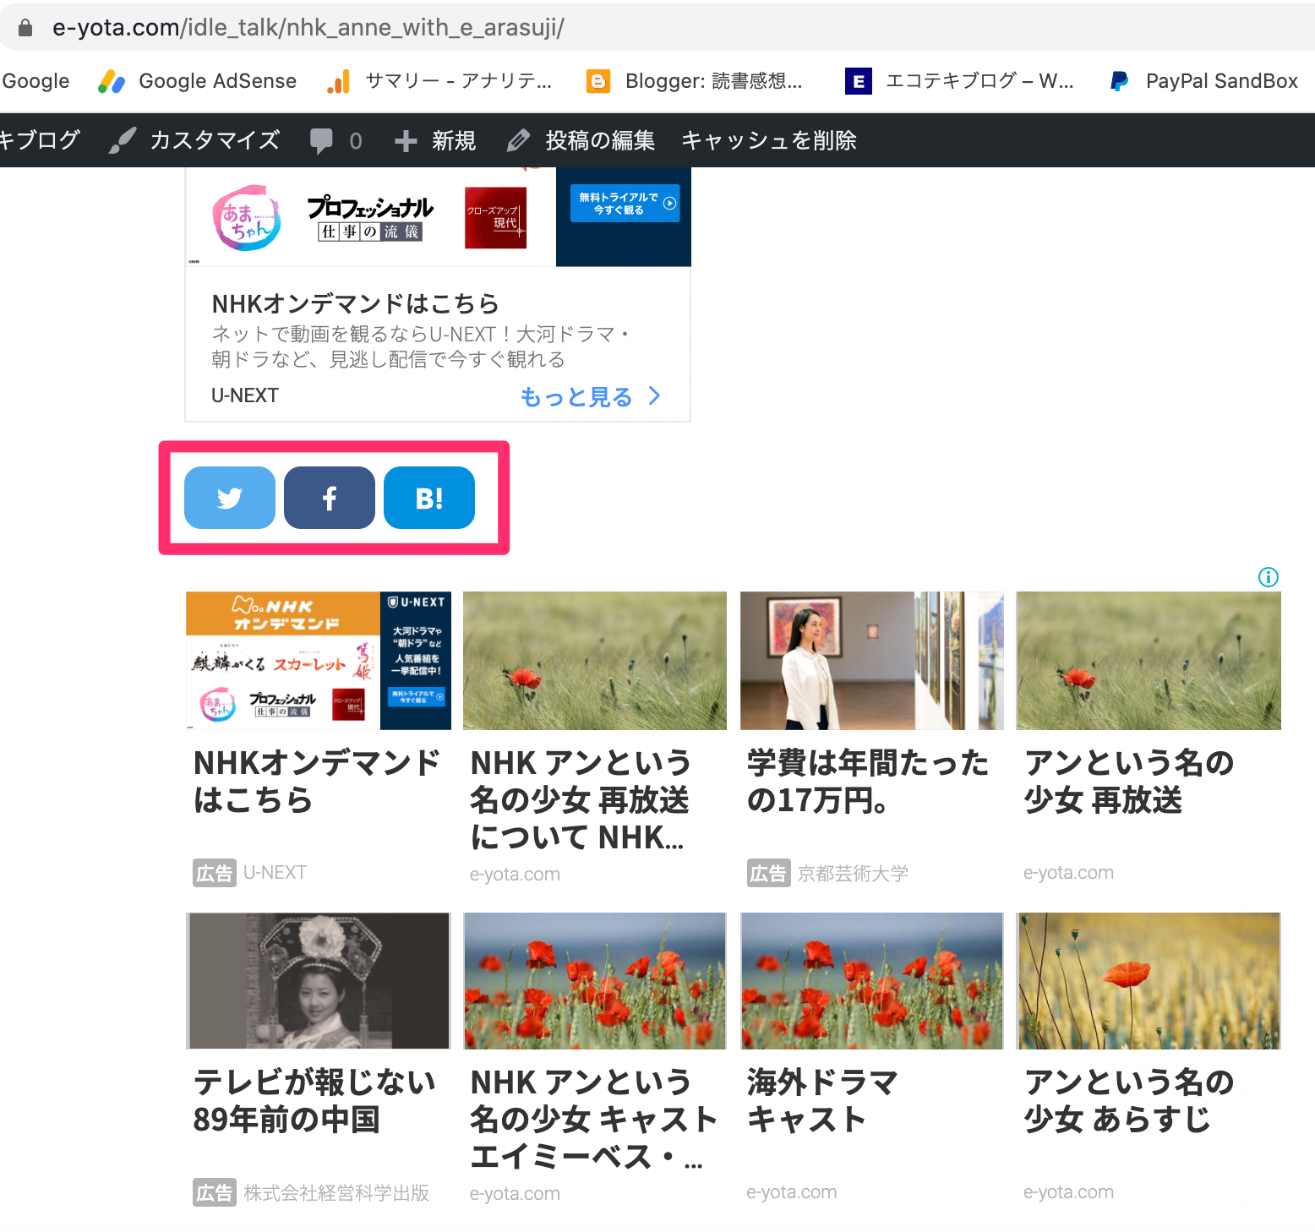This screenshot has height=1232, width=1315.
Task: Click the プロフェッショナル 仕事の流儀 logo in top banner
Action: (370, 218)
